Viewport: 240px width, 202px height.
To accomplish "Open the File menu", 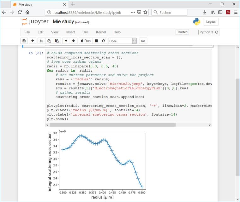I will (27, 32).
